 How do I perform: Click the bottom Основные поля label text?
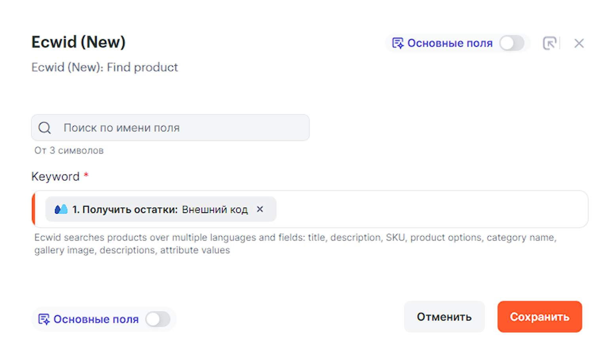click(96, 319)
